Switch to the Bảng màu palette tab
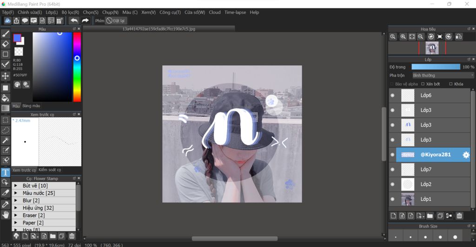 tap(31, 106)
